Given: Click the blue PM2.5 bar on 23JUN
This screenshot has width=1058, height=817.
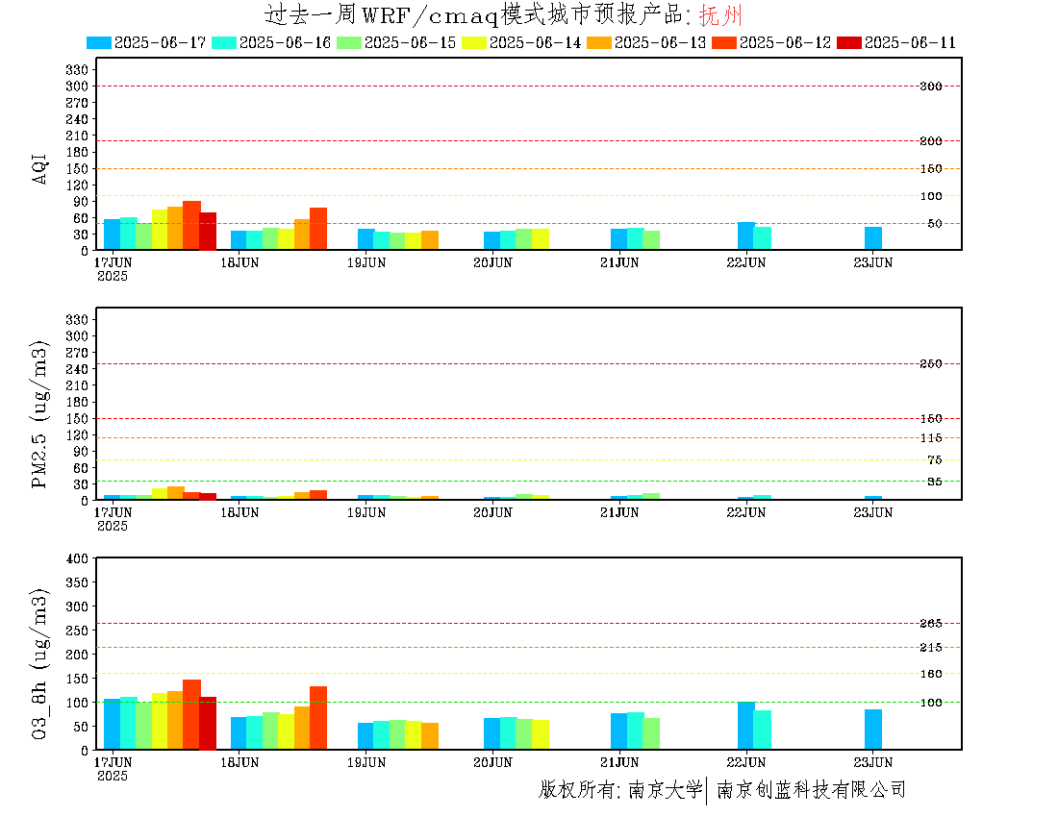Looking at the screenshot, I should (873, 498).
